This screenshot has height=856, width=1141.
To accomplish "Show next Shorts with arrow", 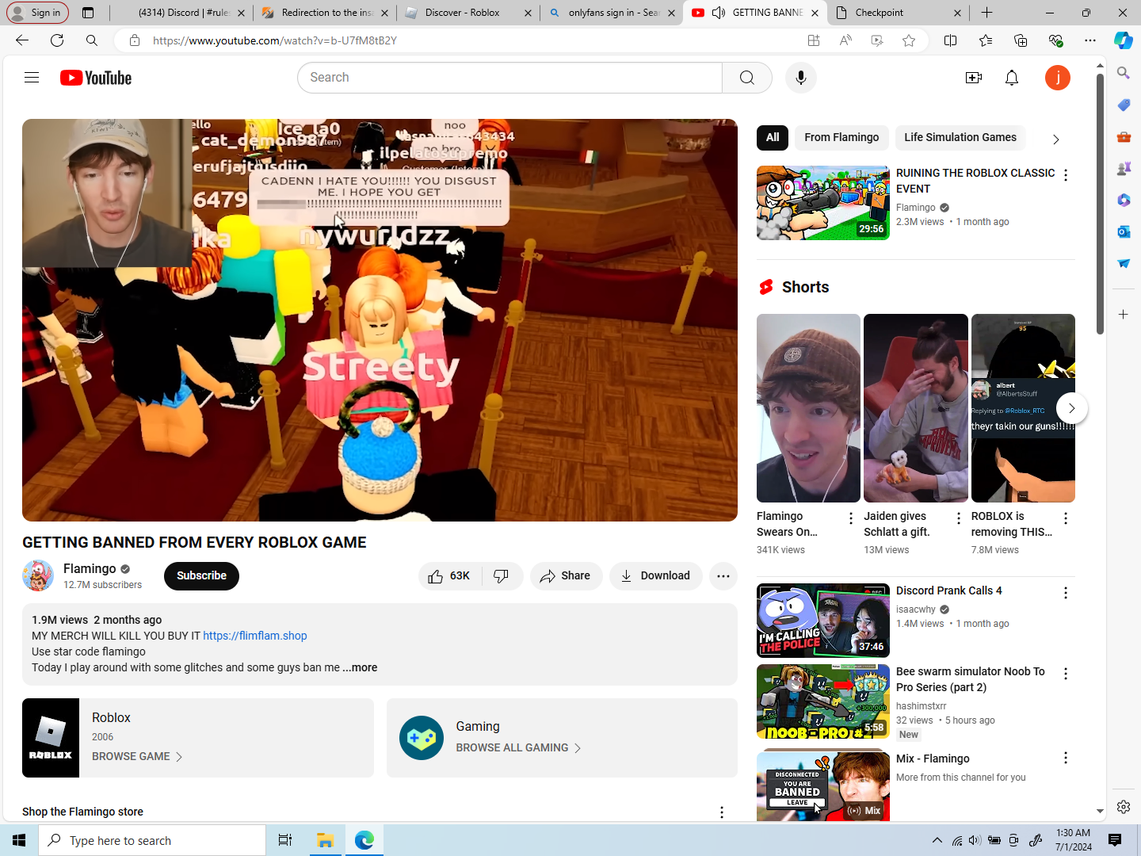I will click(x=1072, y=408).
